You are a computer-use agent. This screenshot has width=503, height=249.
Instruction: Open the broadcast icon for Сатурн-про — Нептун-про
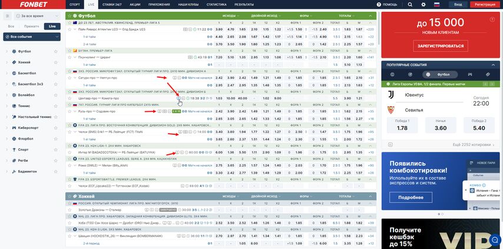[x=174, y=78]
